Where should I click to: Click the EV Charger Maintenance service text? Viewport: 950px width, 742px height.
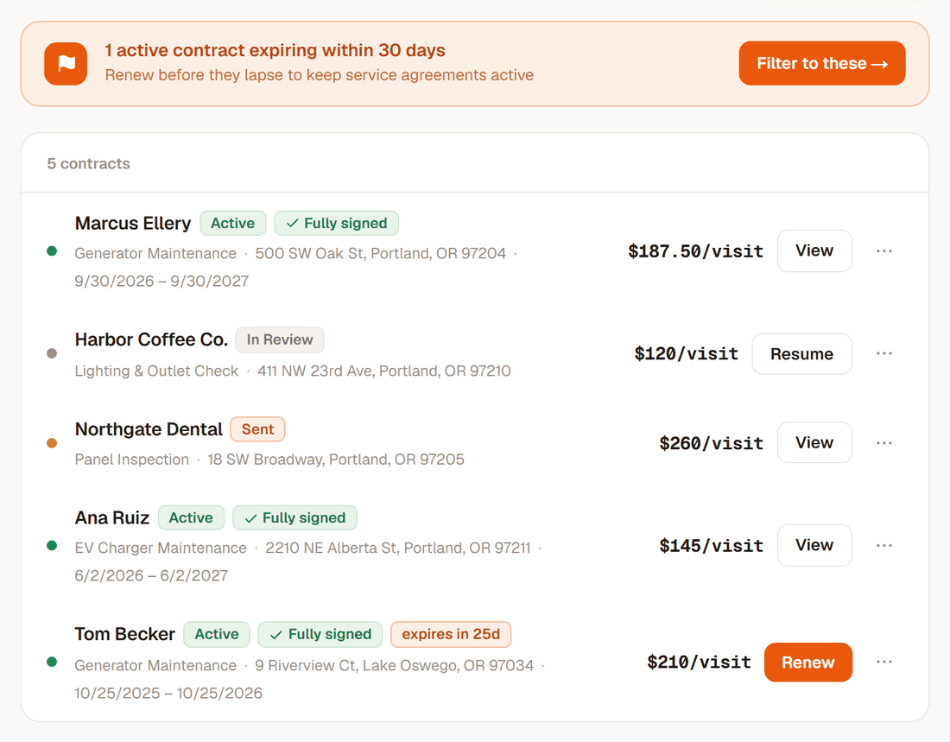[x=161, y=548]
